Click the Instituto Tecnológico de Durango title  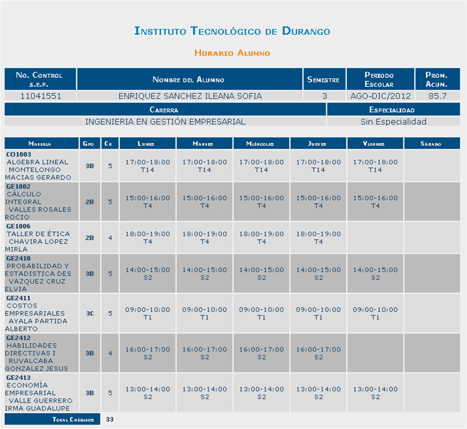point(232,31)
